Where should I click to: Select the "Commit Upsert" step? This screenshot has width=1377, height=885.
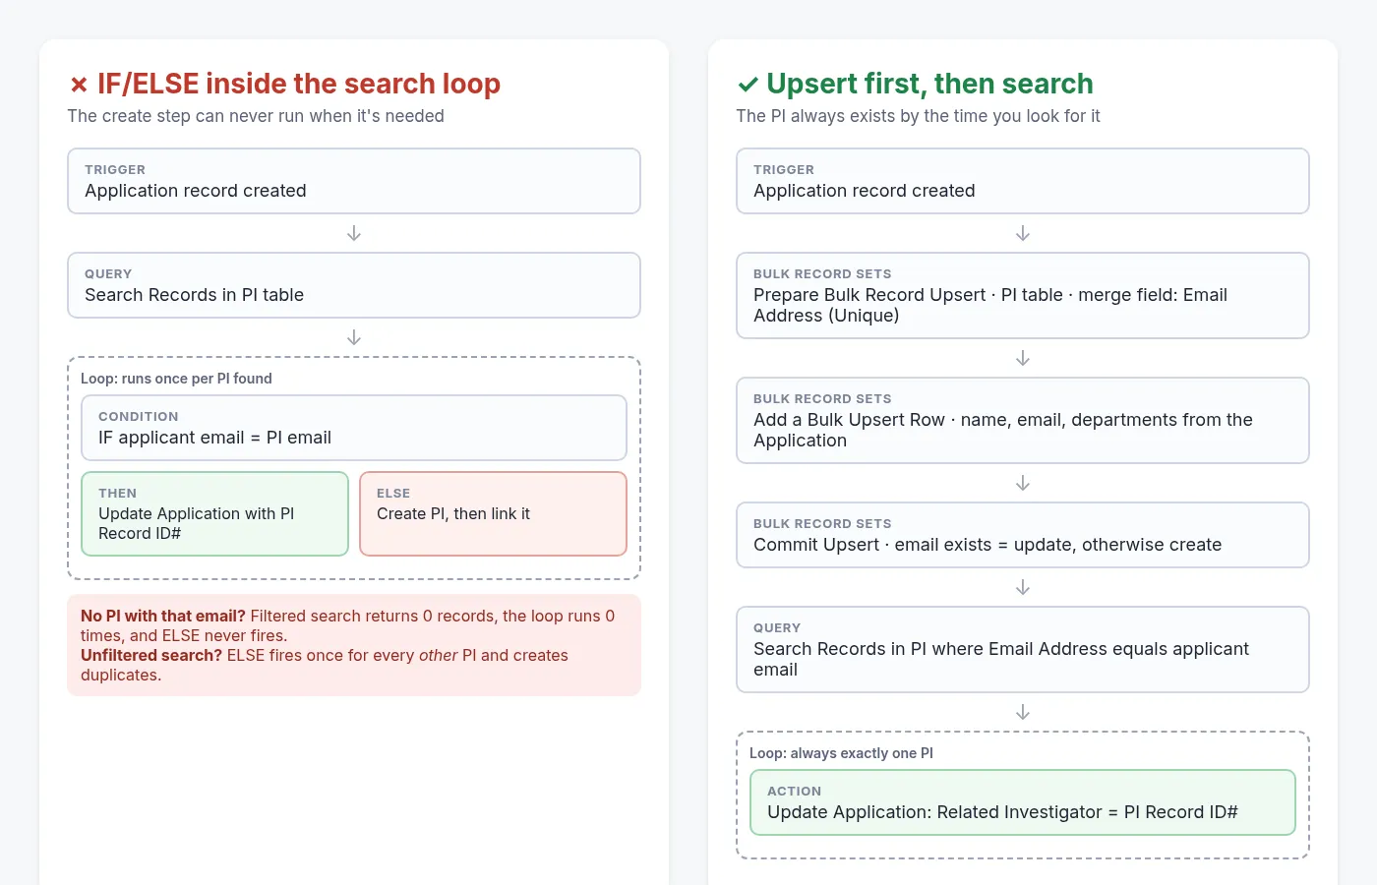(1023, 535)
